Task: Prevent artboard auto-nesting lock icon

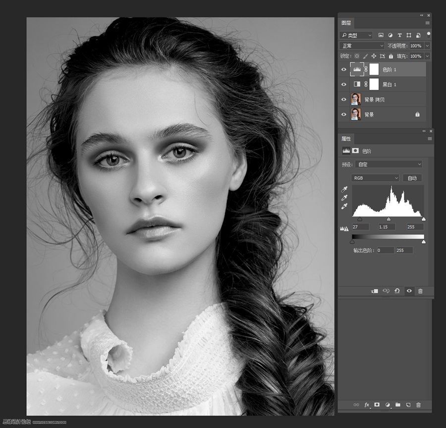Action: [x=382, y=56]
